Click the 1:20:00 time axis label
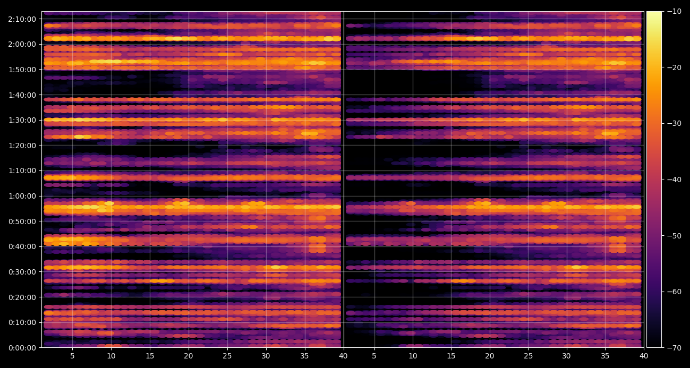 (22, 146)
